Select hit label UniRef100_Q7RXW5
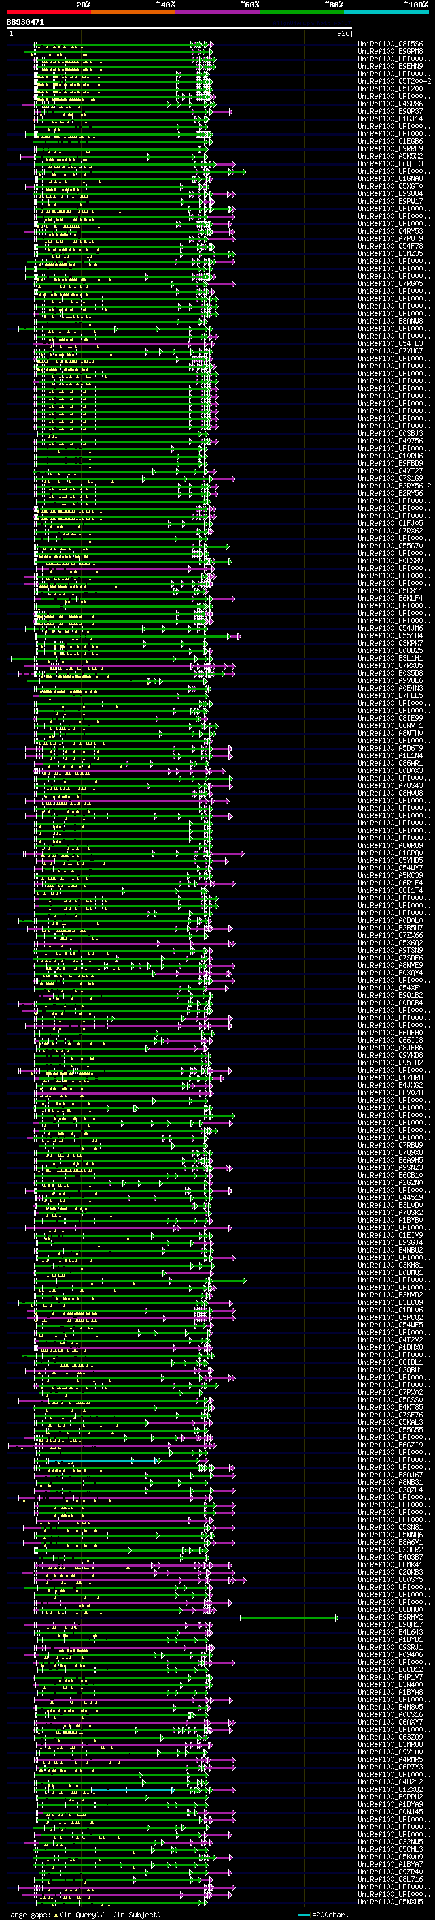This screenshot has height=1920, width=435. (390, 665)
